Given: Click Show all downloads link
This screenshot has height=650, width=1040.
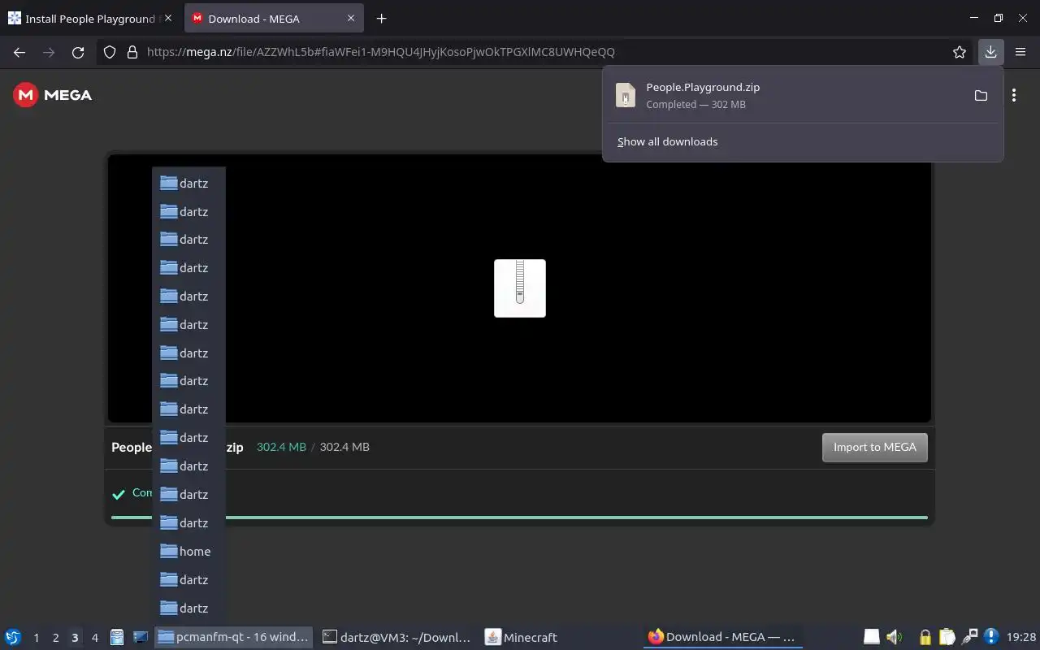Looking at the screenshot, I should coord(667,141).
